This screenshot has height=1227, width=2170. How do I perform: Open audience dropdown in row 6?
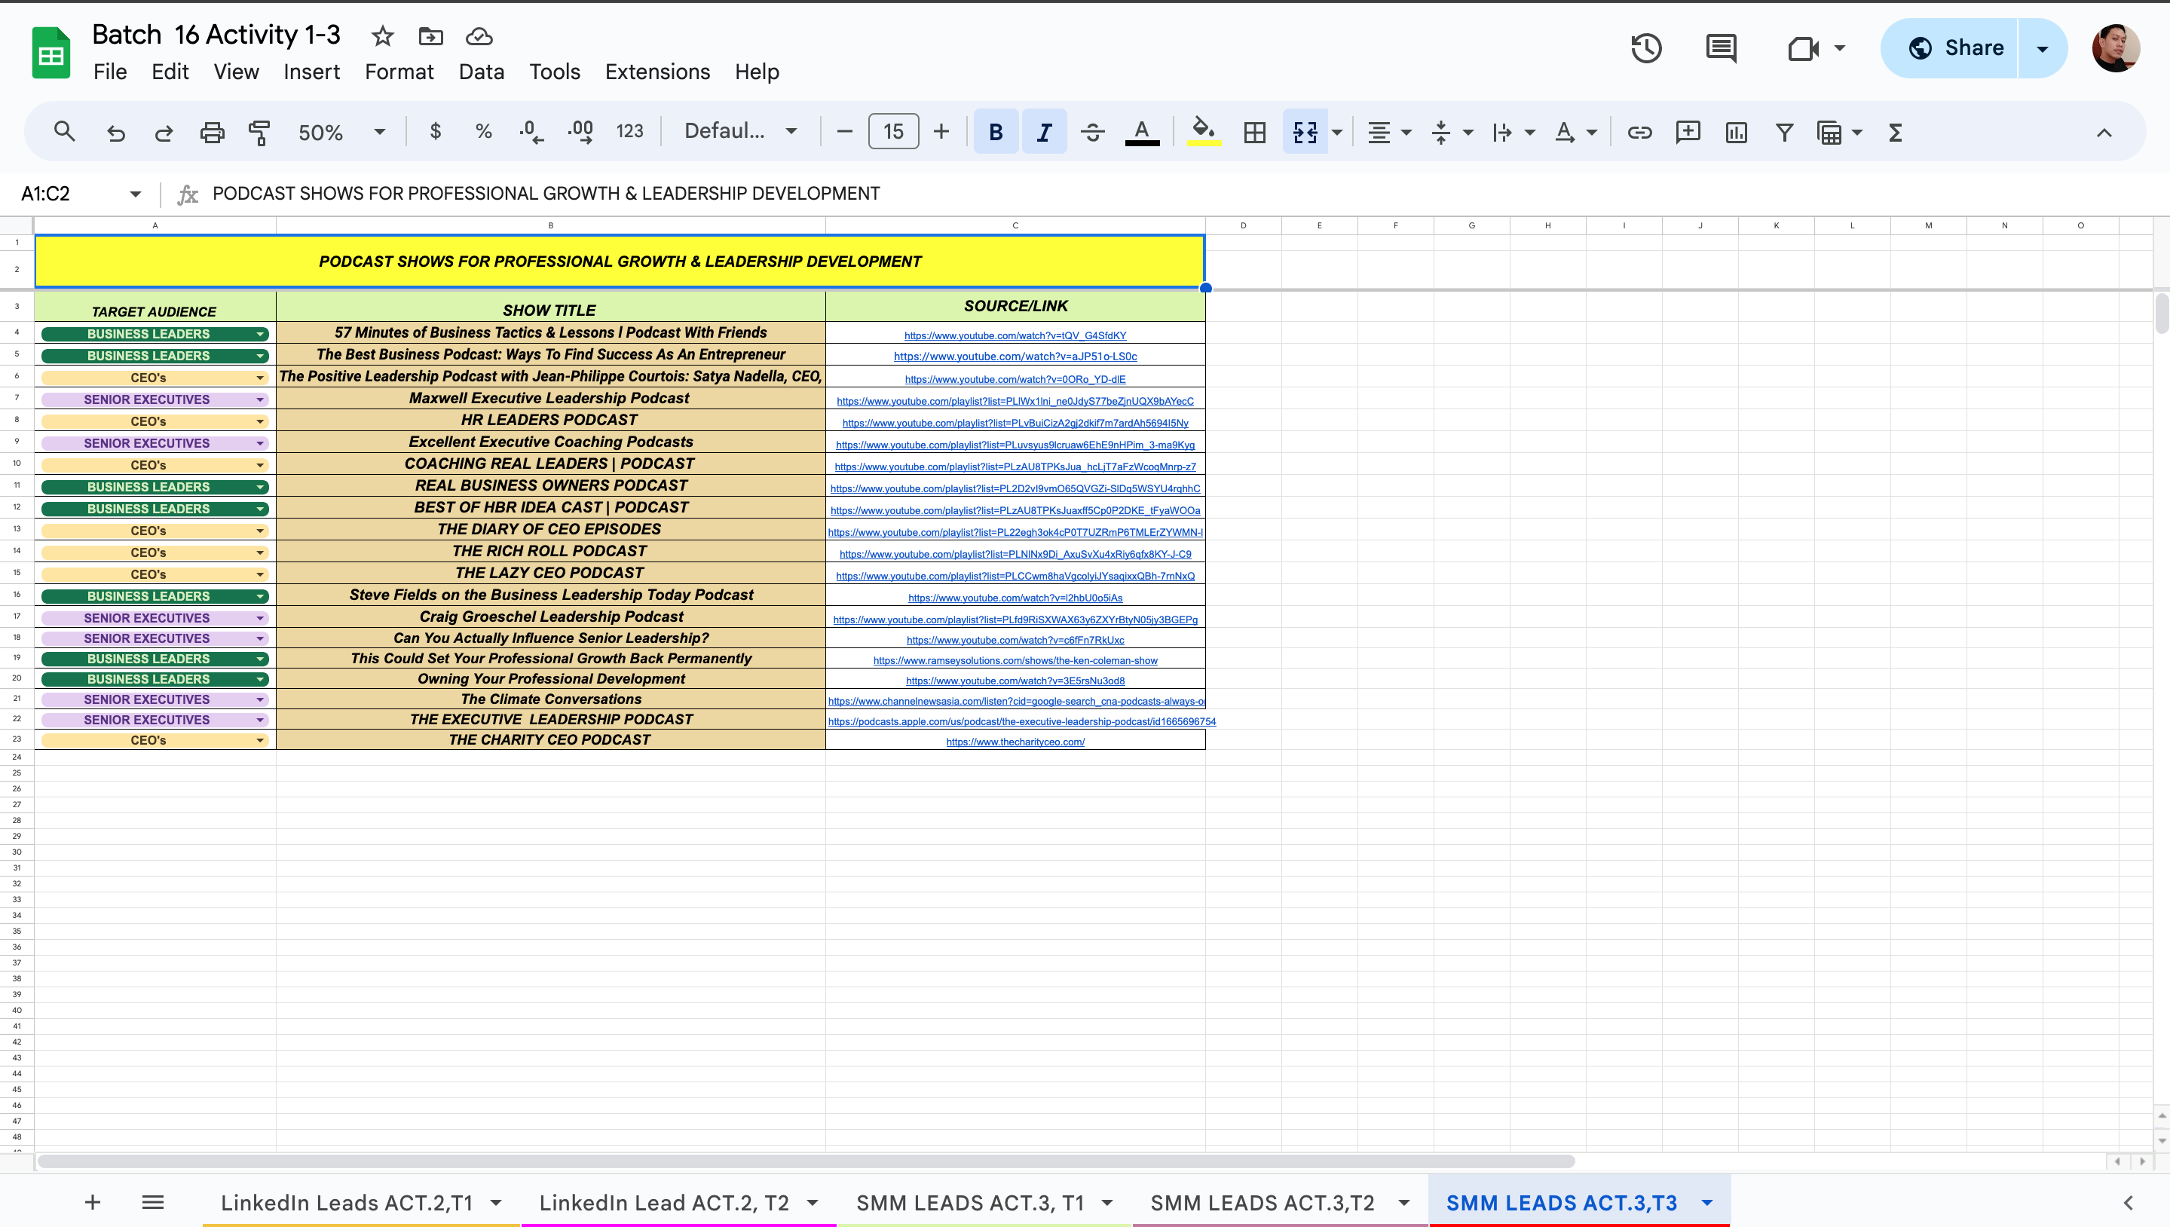pyautogui.click(x=260, y=378)
